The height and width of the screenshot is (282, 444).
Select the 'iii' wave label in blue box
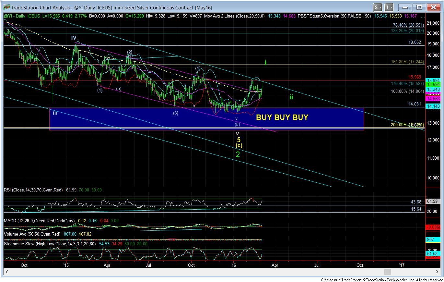pyautogui.click(x=55, y=113)
